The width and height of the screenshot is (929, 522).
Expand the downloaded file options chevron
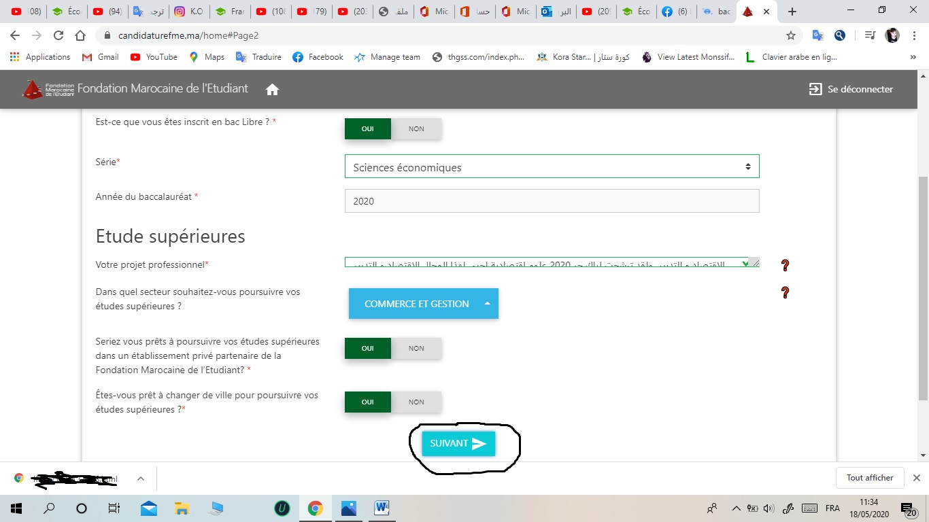point(141,478)
